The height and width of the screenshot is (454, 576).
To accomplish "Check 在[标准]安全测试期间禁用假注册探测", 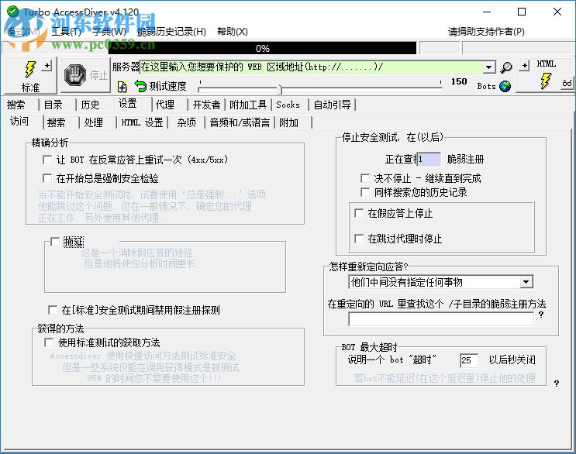I will click(53, 310).
